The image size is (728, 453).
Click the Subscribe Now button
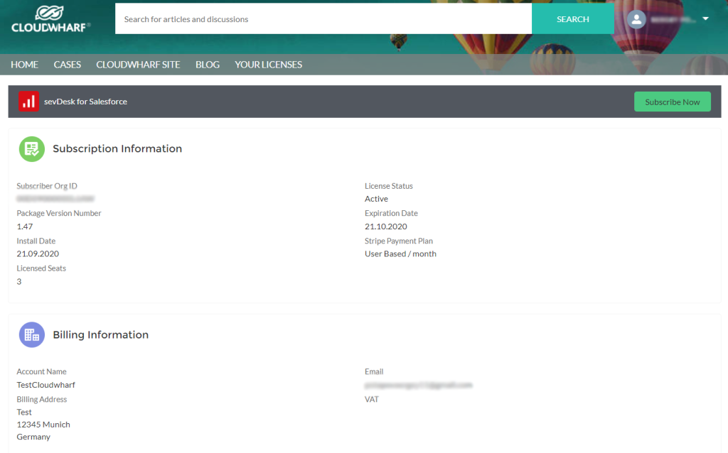[672, 102]
